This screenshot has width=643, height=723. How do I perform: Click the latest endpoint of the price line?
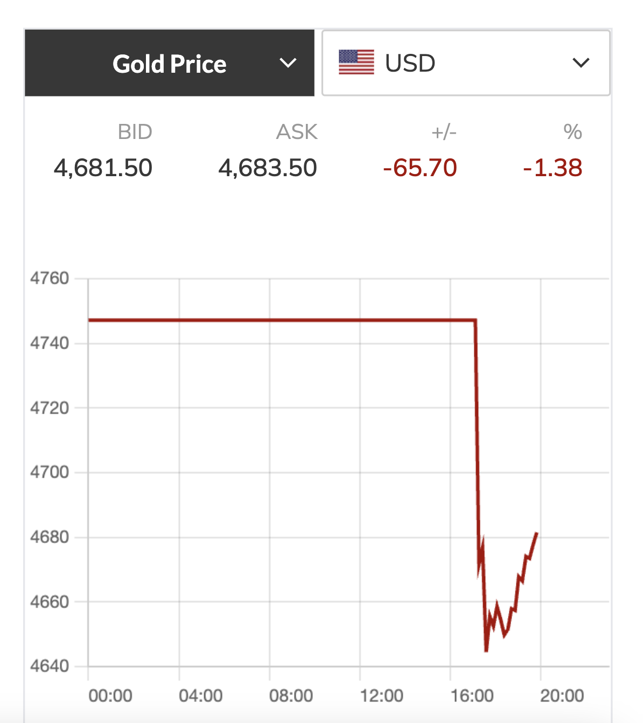click(x=537, y=533)
